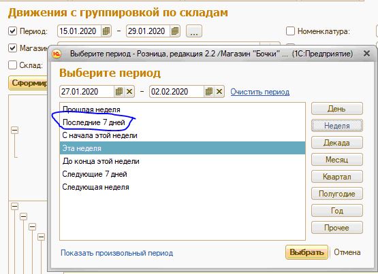Select 'Следующая неделя' list entry
The height and width of the screenshot is (274, 378).
[96, 187]
